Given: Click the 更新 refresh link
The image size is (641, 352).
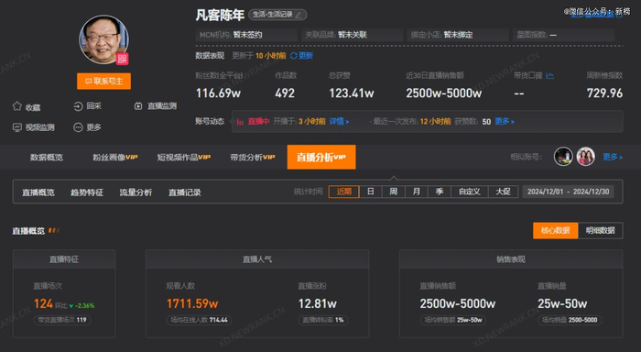Looking at the screenshot, I should [305, 56].
